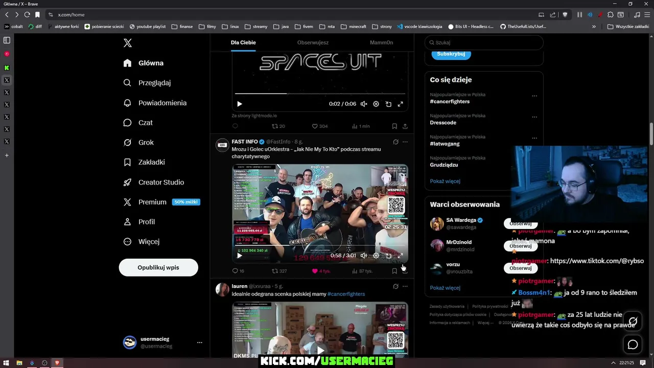Image resolution: width=654 pixels, height=368 pixels.
Task: Play lauren's video thumbnail
Action: pos(320,350)
